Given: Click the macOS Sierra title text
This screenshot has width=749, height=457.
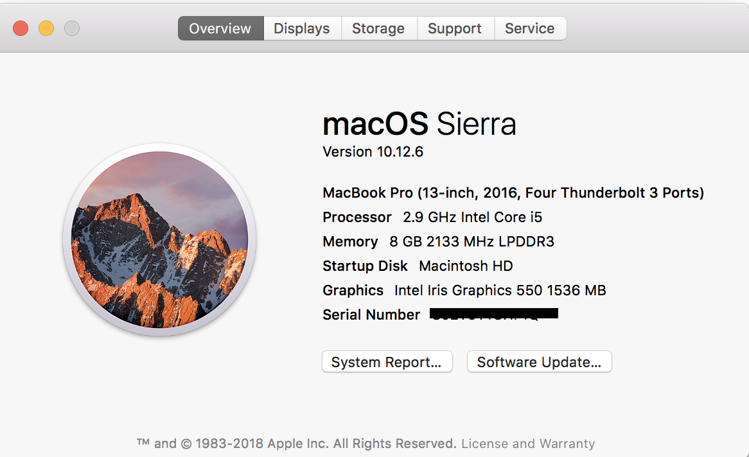Looking at the screenshot, I should tap(419, 124).
